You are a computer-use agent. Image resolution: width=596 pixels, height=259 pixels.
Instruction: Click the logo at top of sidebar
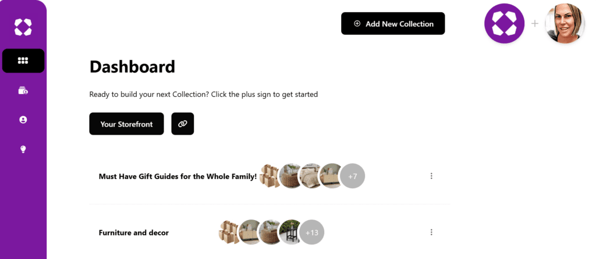[23, 26]
